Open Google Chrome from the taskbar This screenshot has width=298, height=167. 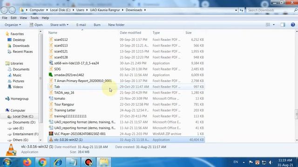tap(42, 162)
